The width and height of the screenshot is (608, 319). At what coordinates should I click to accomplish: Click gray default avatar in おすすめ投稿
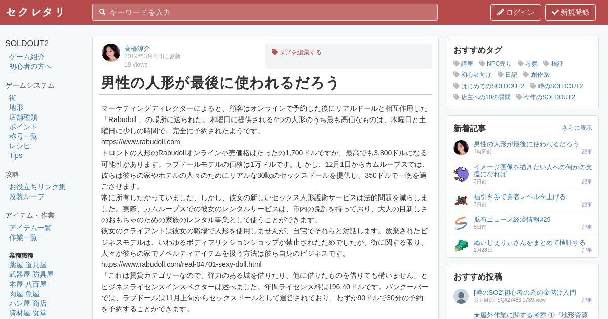coord(461,296)
